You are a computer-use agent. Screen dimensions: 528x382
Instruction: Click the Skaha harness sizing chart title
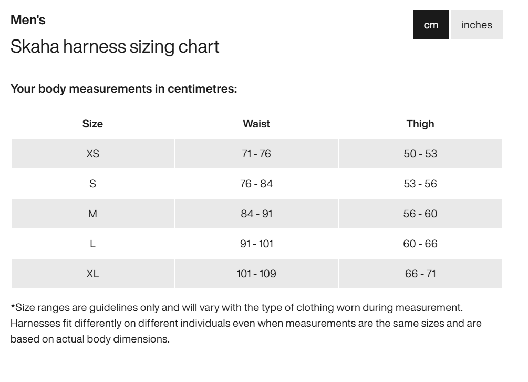pos(115,47)
